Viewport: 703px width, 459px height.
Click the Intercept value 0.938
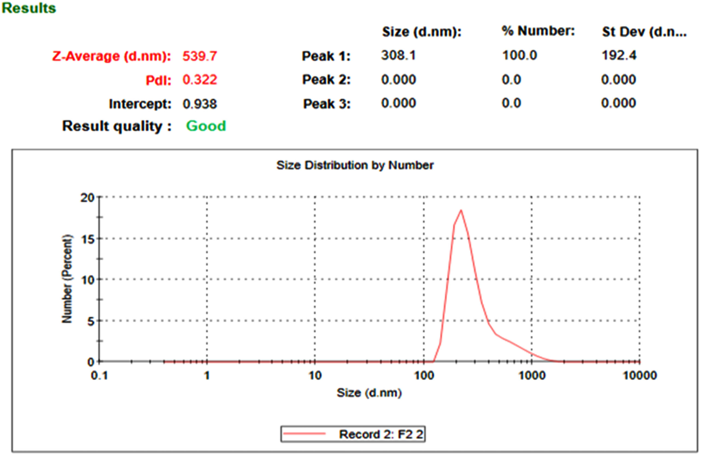(200, 104)
